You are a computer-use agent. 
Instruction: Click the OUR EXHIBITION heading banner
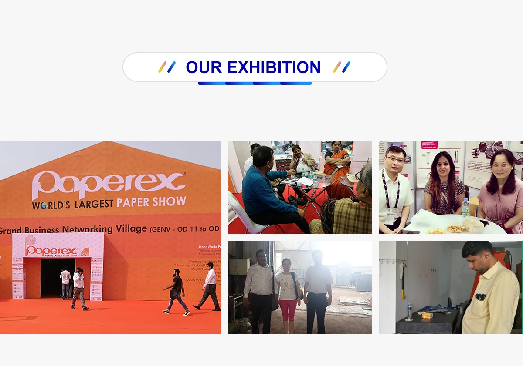click(255, 67)
